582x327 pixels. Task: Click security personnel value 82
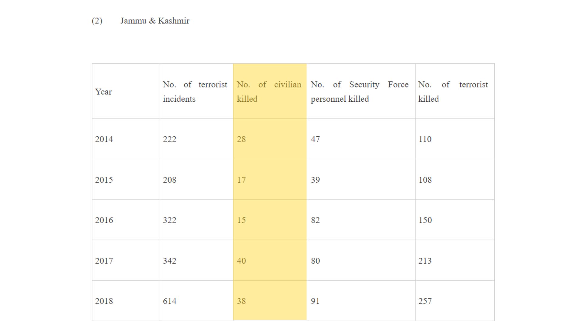pyautogui.click(x=315, y=220)
